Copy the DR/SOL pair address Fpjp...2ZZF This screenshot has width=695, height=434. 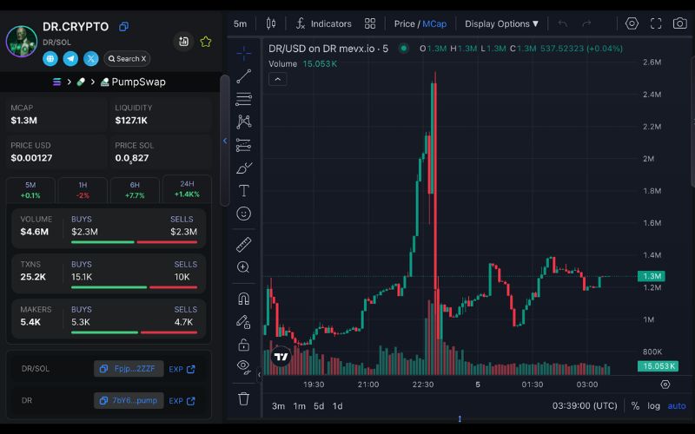[x=129, y=368]
